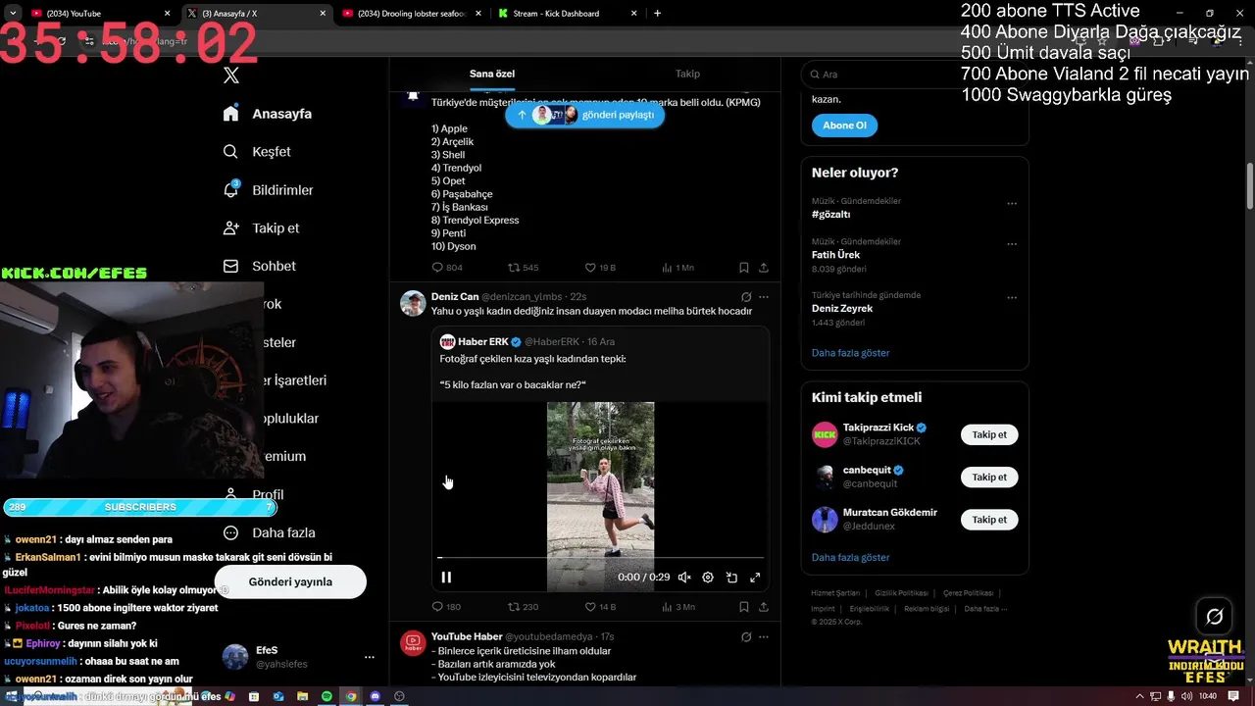Open Spotify from the taskbar
1255x706 pixels.
click(x=327, y=696)
